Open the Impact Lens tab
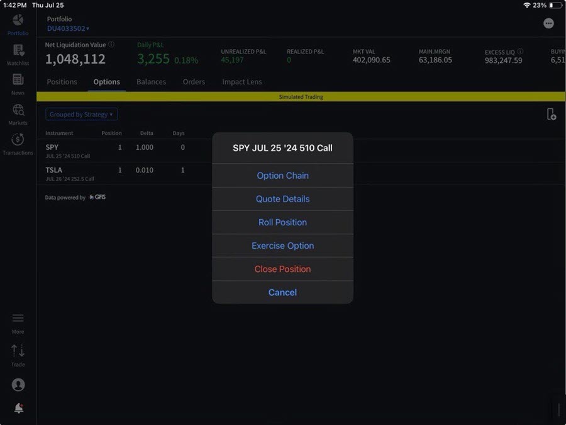 point(241,82)
